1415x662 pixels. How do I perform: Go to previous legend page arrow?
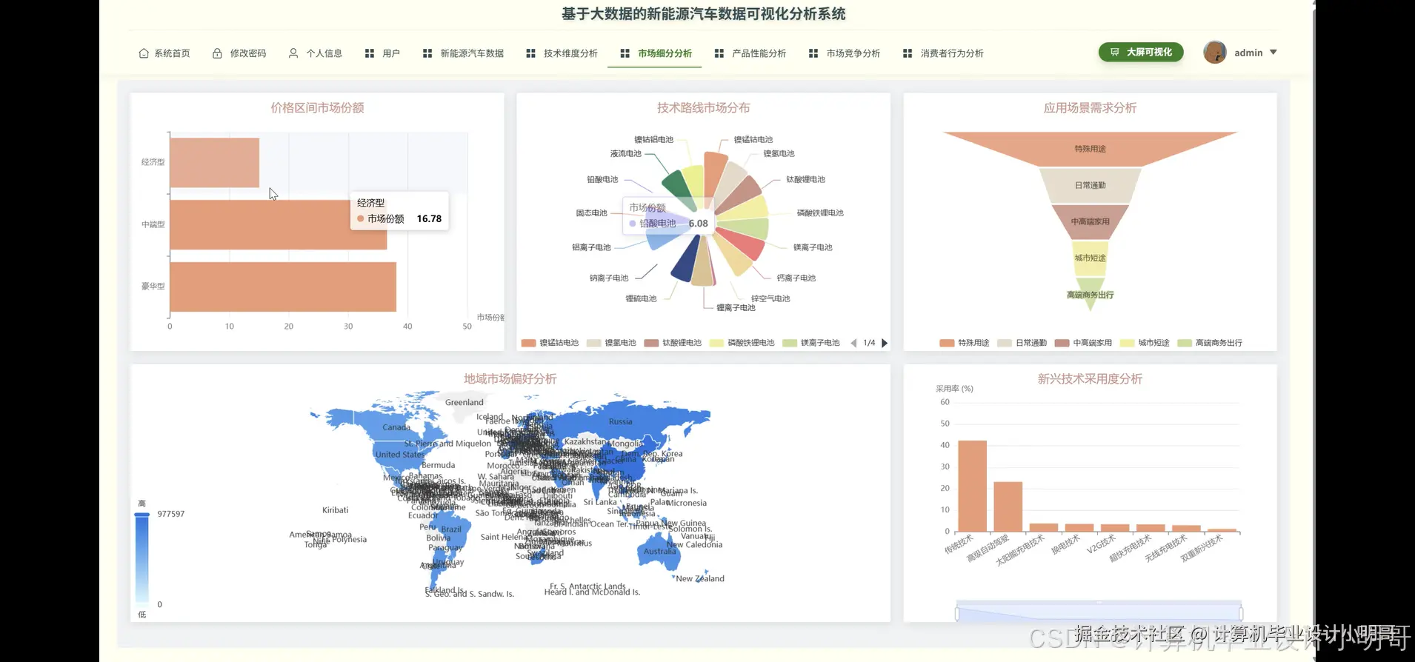click(853, 343)
